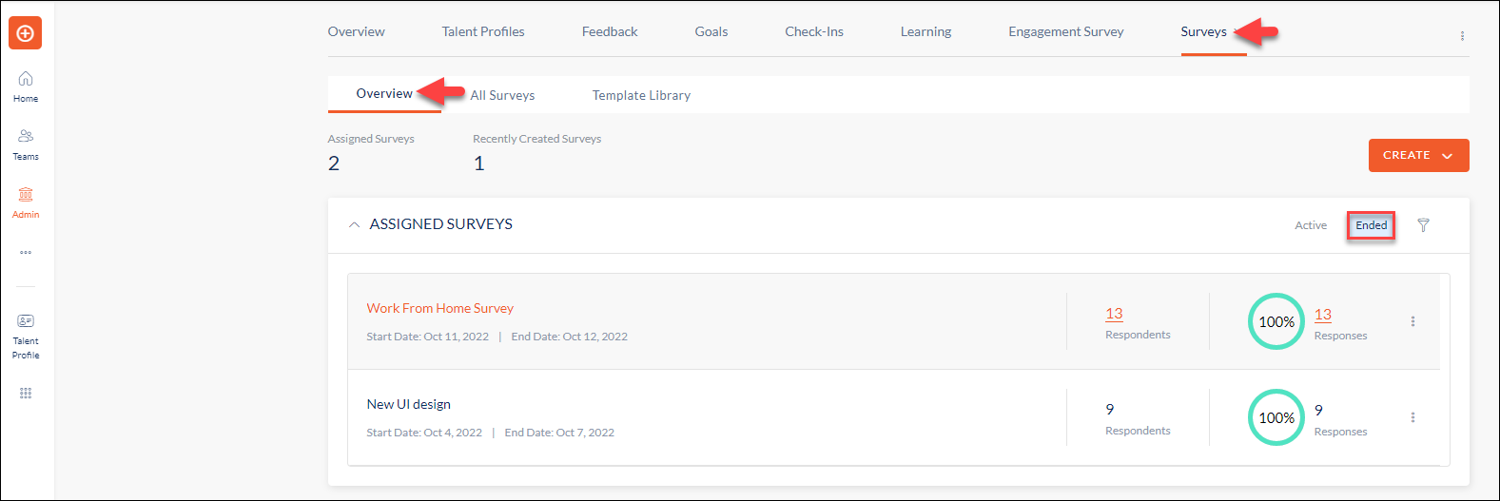The height and width of the screenshot is (501, 1500).
Task: Open options menu for New UI design survey
Action: (x=1412, y=417)
